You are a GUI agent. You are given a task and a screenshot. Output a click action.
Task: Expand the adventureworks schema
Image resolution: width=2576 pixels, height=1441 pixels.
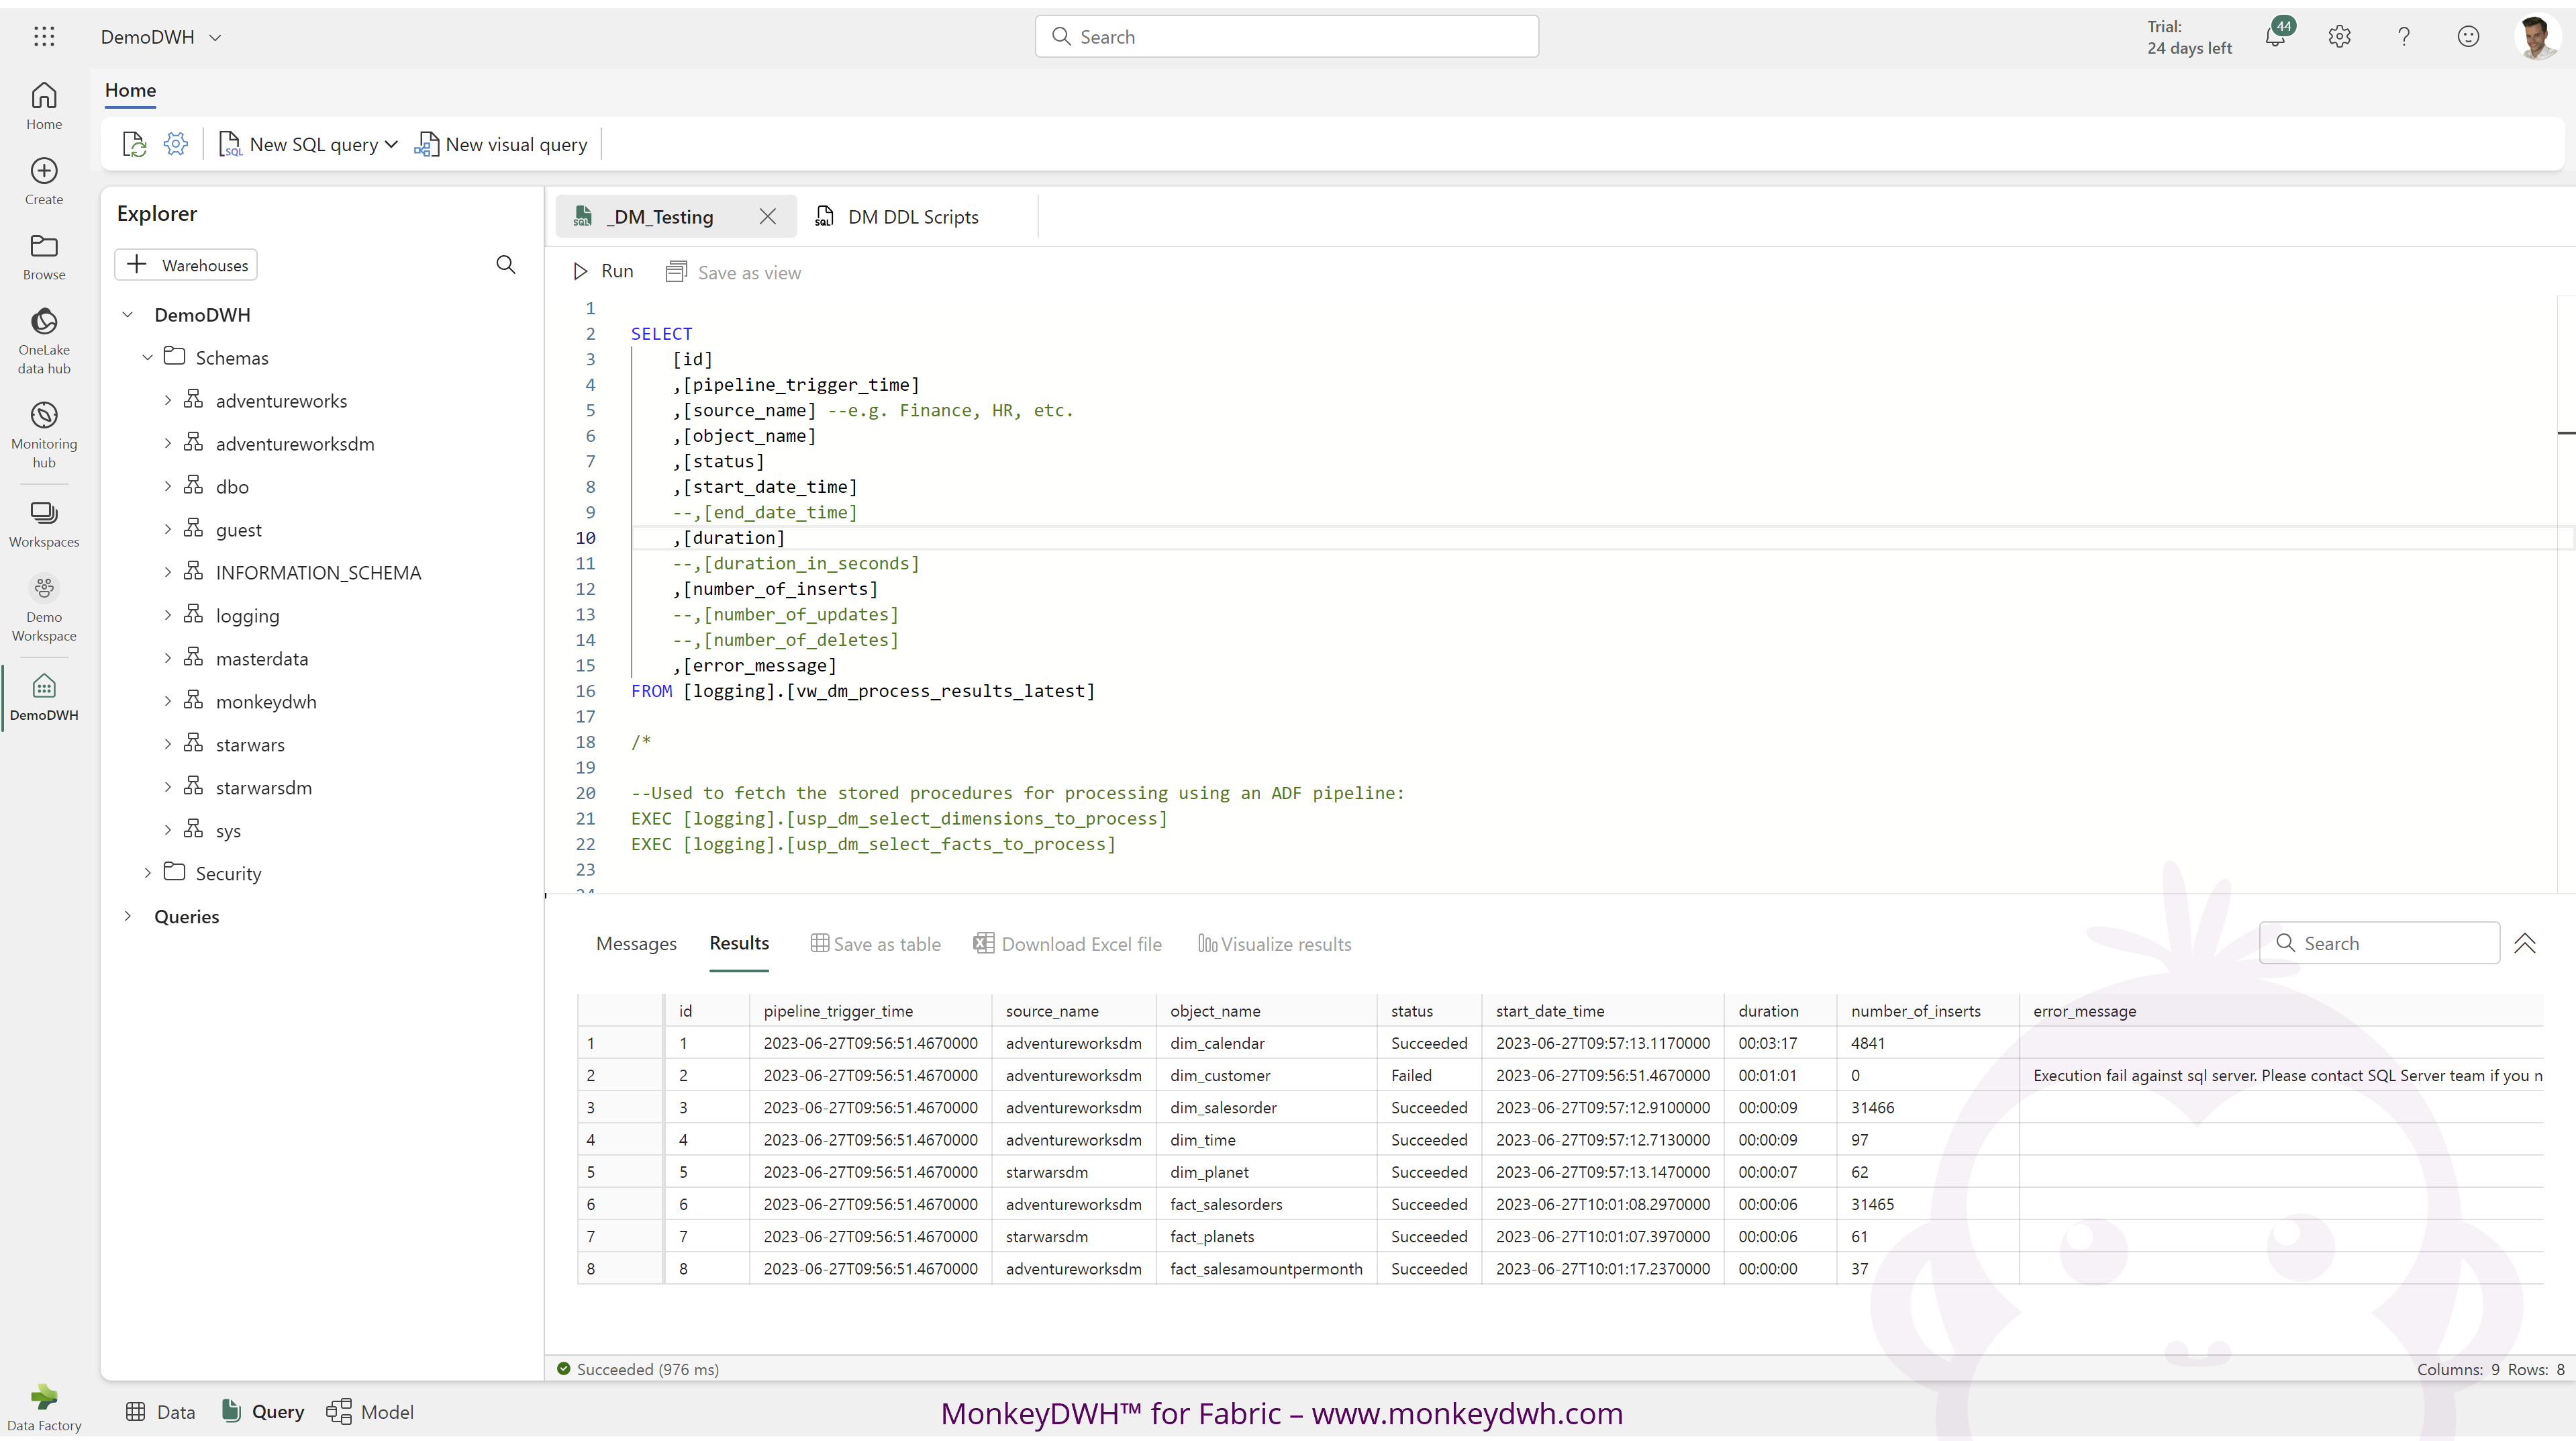click(168, 402)
